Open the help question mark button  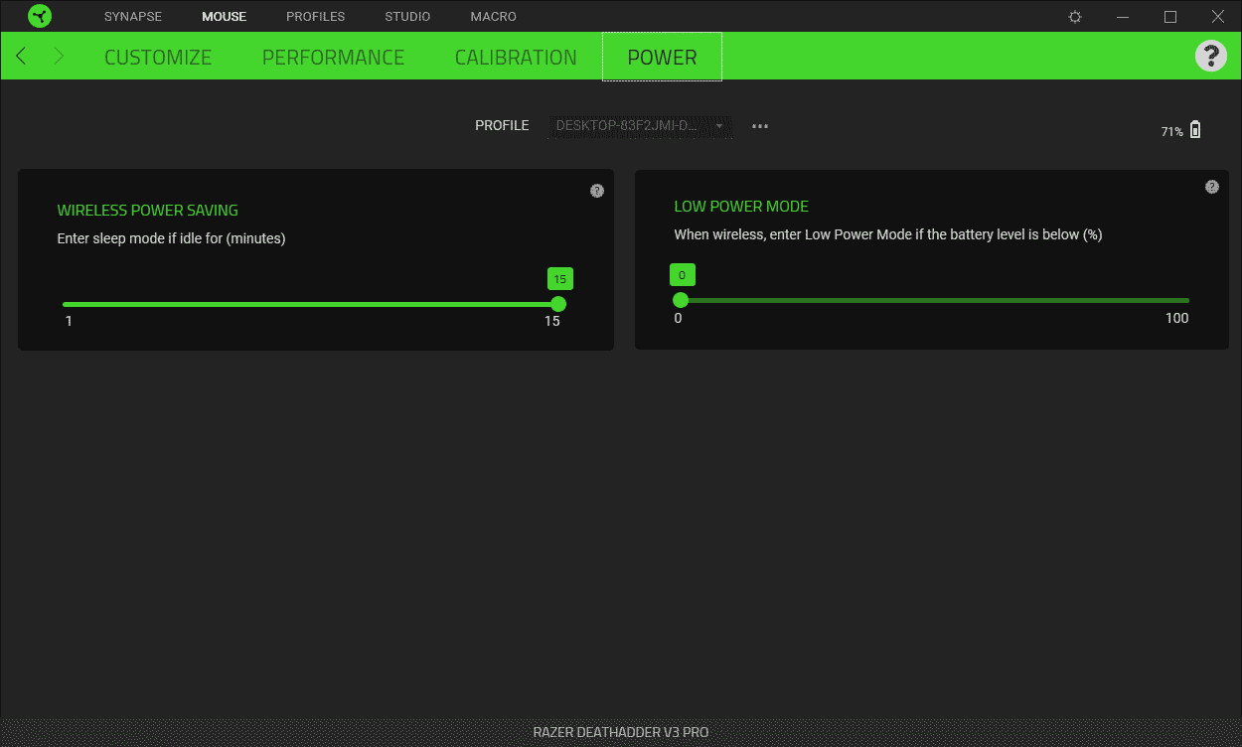click(1210, 56)
